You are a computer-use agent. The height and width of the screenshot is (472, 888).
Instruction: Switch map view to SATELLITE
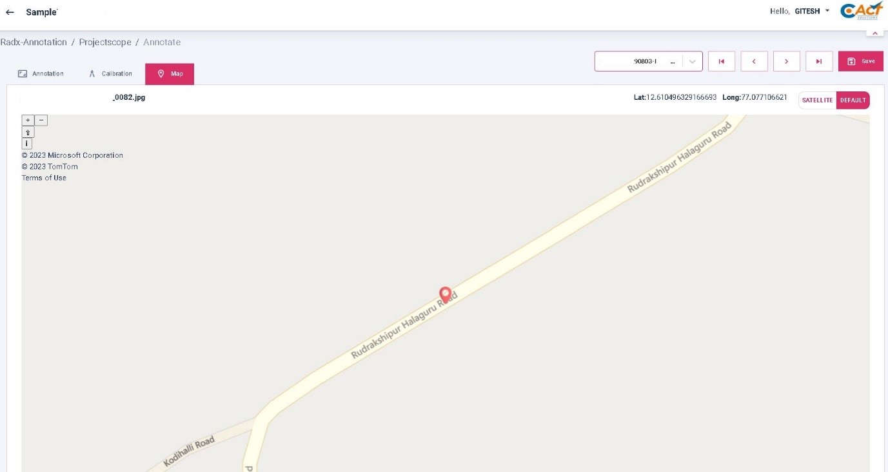817,100
